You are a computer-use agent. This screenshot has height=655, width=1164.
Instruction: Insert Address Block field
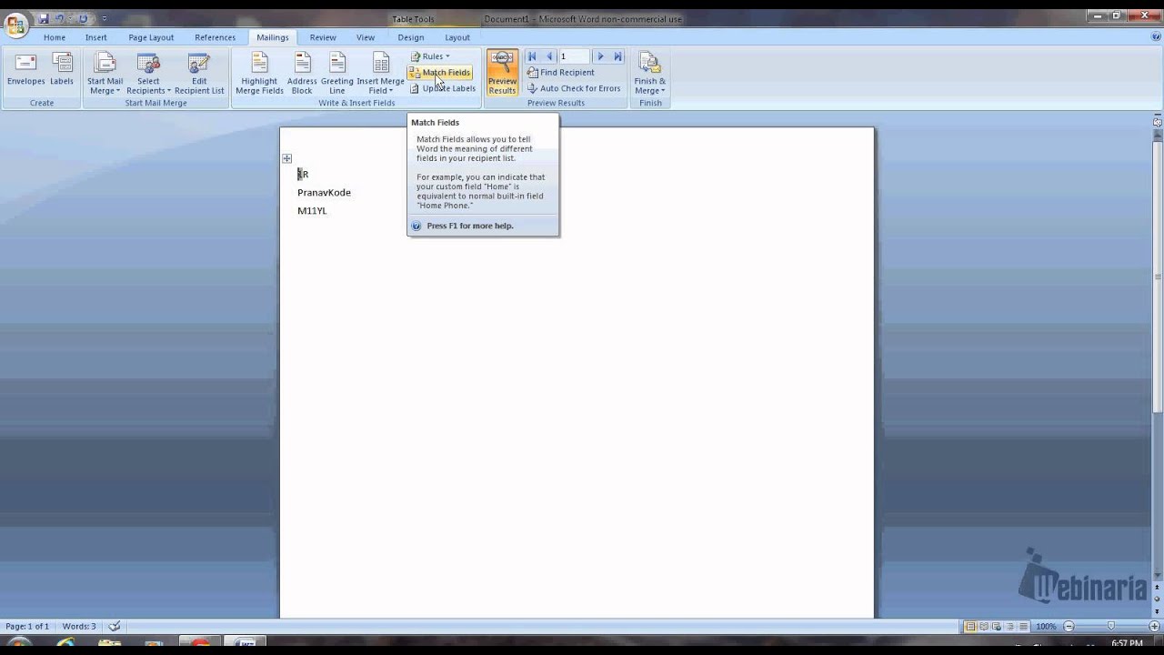tap(302, 73)
